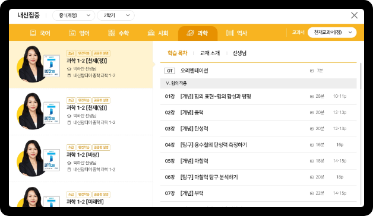Open the 국어 subject tab
The image size is (373, 216).
(x=40, y=33)
